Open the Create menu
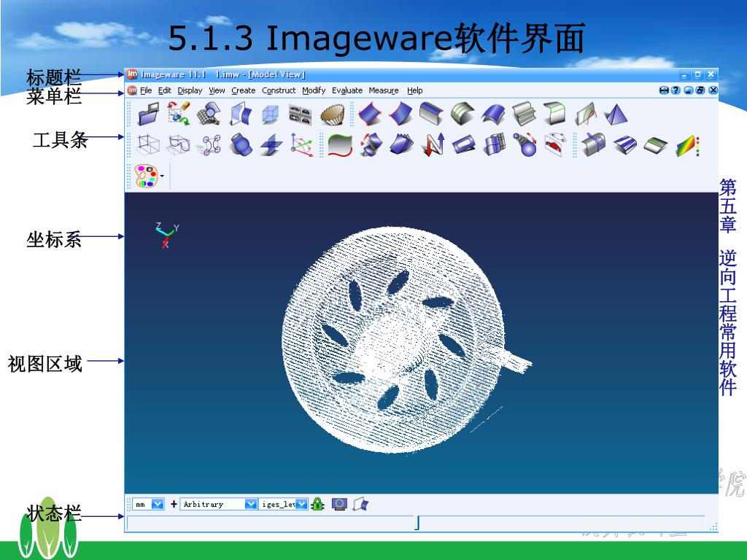Image resolution: width=747 pixels, height=560 pixels. tap(244, 90)
